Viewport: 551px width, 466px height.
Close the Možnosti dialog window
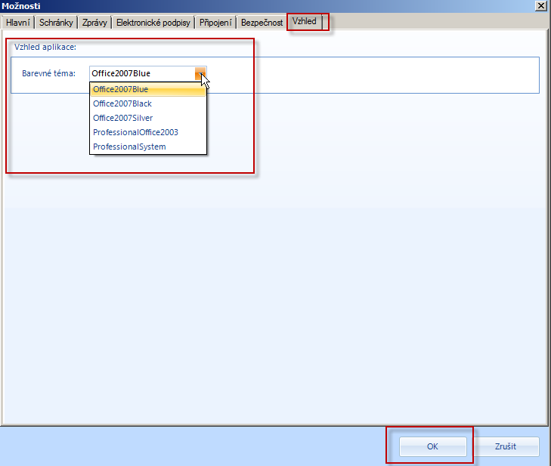coord(541,6)
